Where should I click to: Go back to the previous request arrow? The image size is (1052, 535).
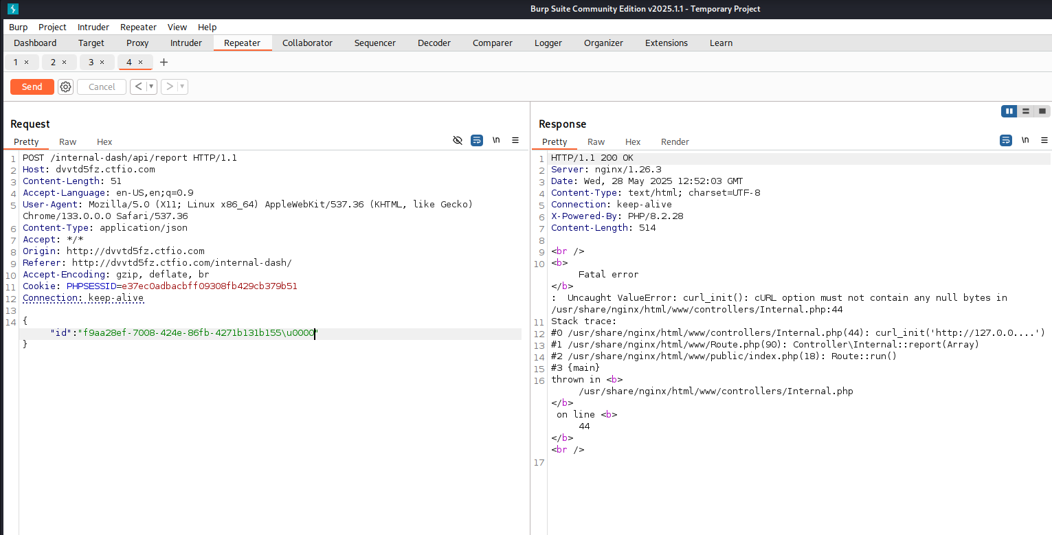coord(138,87)
